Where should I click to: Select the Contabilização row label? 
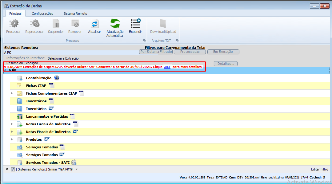point(39,78)
